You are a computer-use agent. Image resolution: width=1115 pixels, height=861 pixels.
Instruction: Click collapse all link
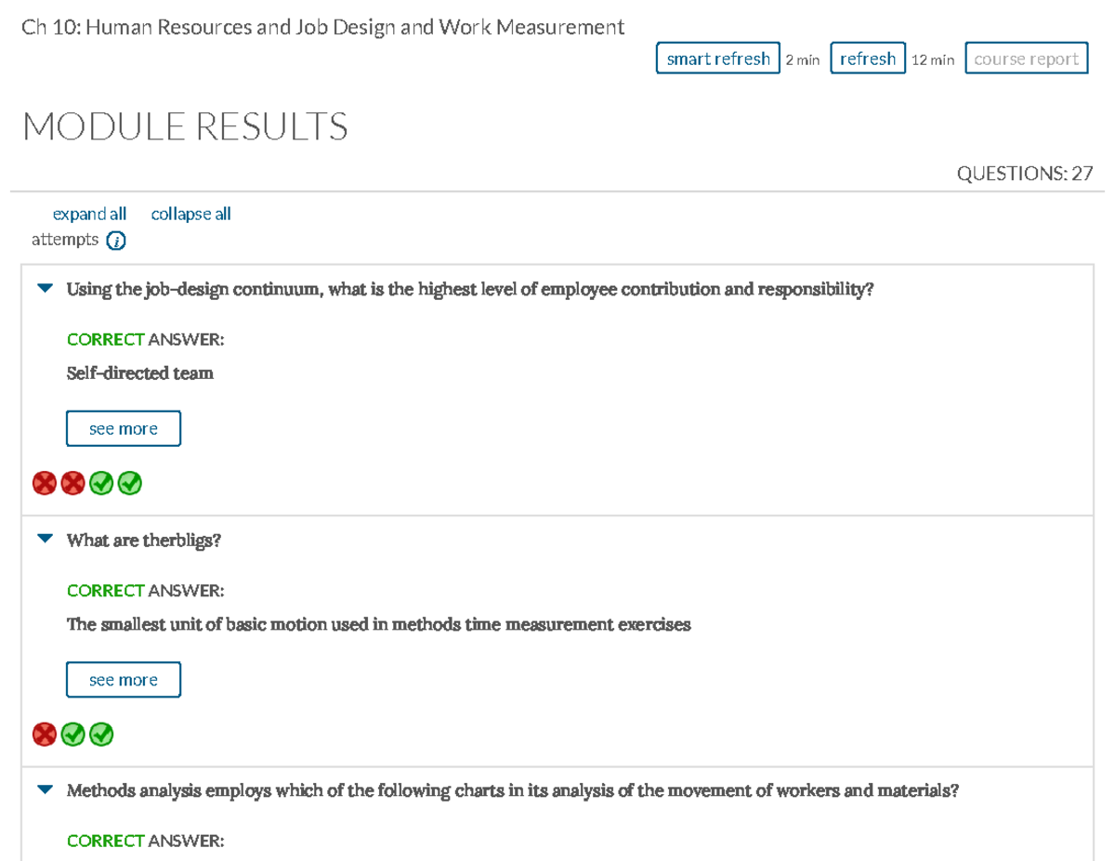coord(190,214)
